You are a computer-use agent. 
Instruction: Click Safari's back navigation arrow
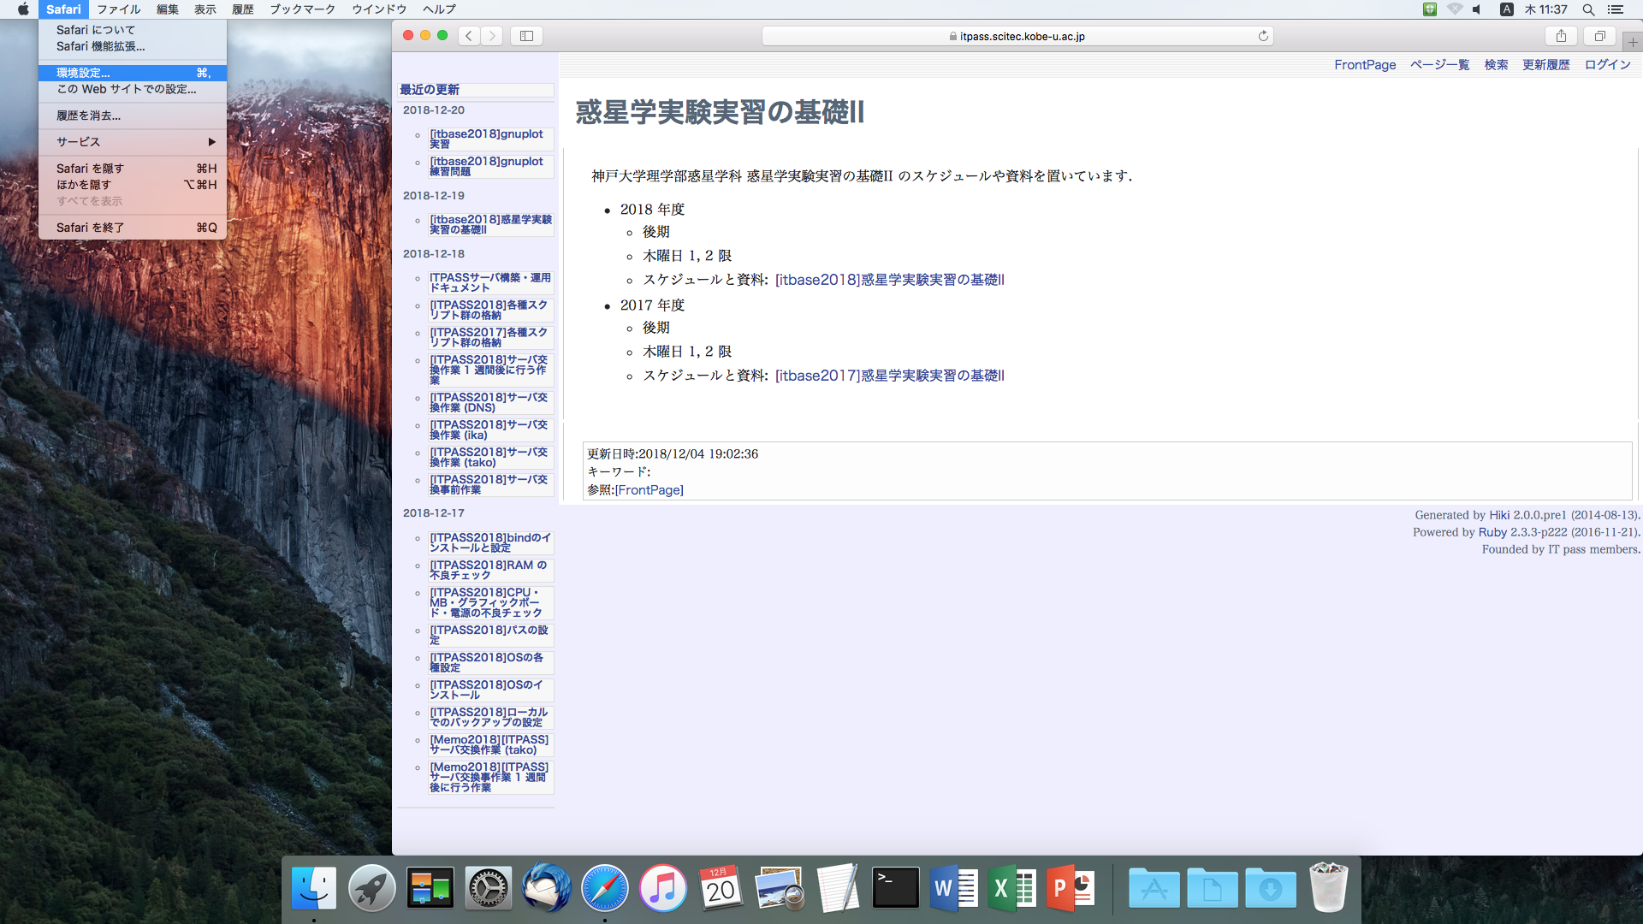coord(469,36)
